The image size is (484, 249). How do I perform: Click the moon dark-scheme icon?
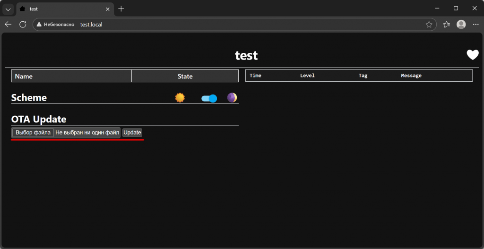[x=232, y=98]
